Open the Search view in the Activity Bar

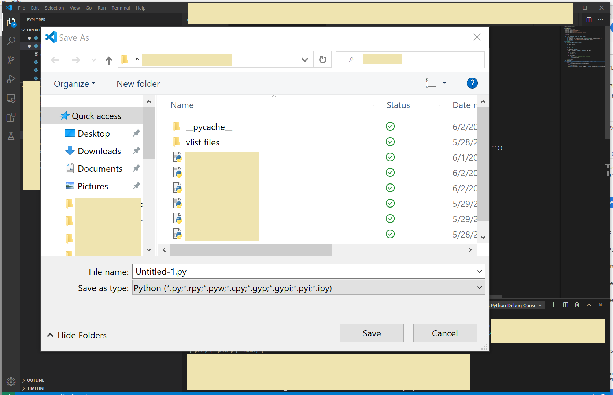(x=11, y=41)
